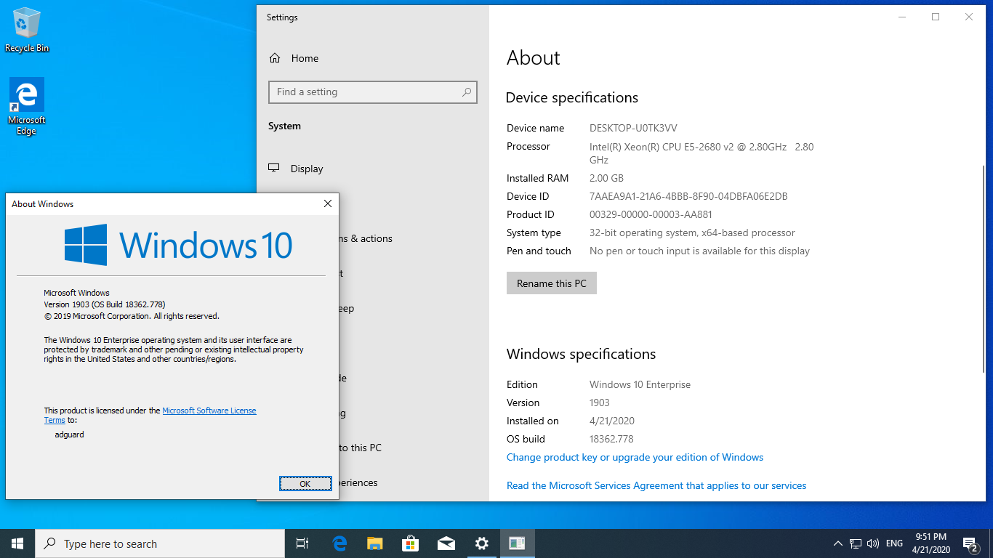Click Installed on value 4/21/2020 in Settings
993x558 pixels.
612,421
